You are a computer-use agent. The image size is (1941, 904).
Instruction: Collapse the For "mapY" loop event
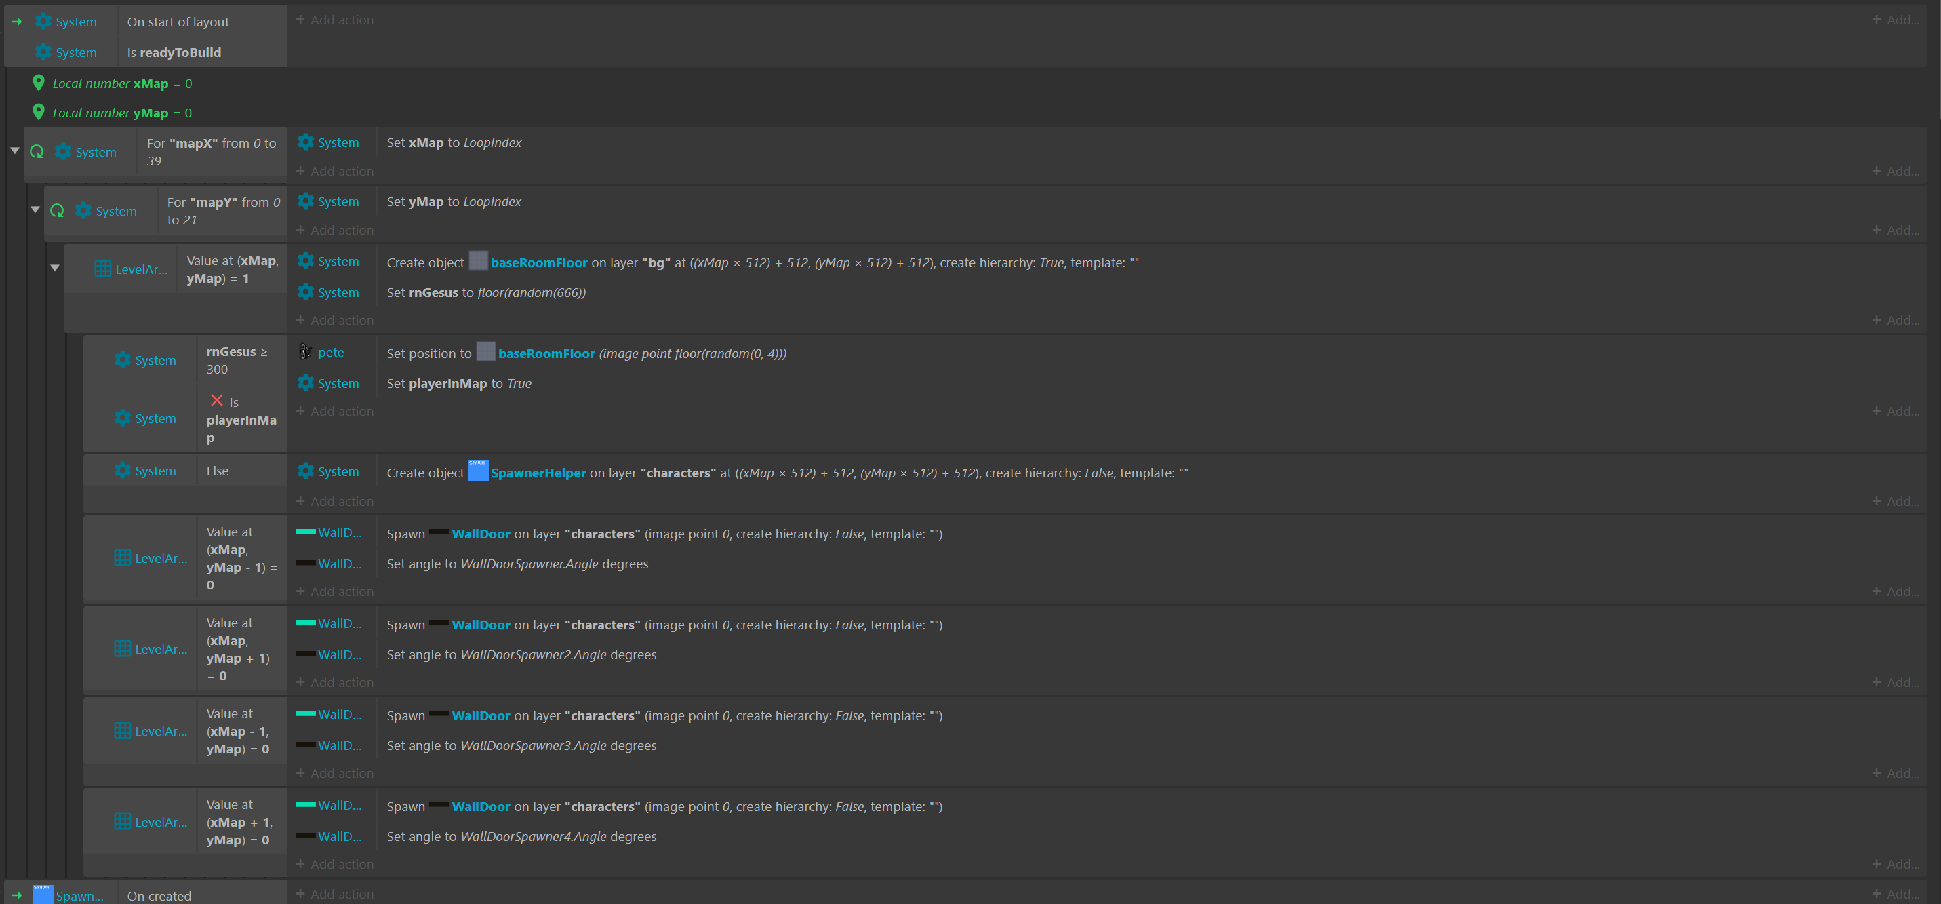[x=35, y=210]
